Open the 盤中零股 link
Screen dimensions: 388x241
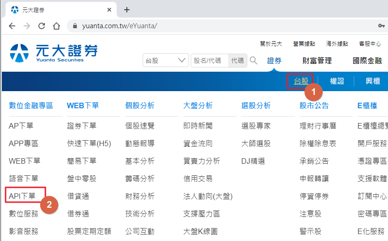tap(81, 179)
